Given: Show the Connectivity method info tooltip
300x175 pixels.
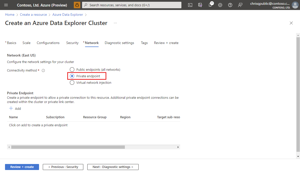Looking at the screenshot, I should tap(43, 70).
